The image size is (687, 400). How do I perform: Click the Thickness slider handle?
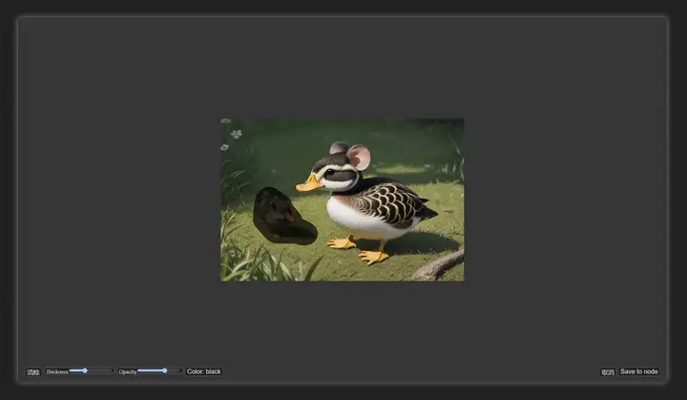pyautogui.click(x=85, y=370)
